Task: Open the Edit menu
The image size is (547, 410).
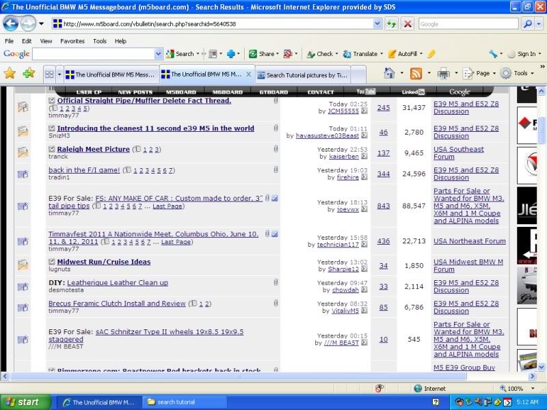Action: point(27,41)
